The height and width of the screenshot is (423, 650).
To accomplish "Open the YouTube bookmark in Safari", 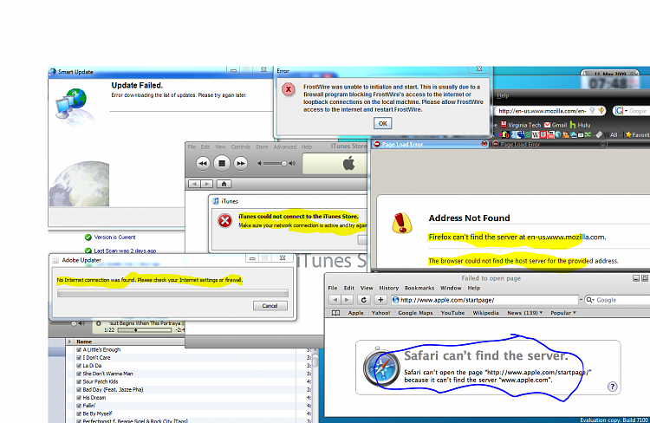I will tap(452, 313).
